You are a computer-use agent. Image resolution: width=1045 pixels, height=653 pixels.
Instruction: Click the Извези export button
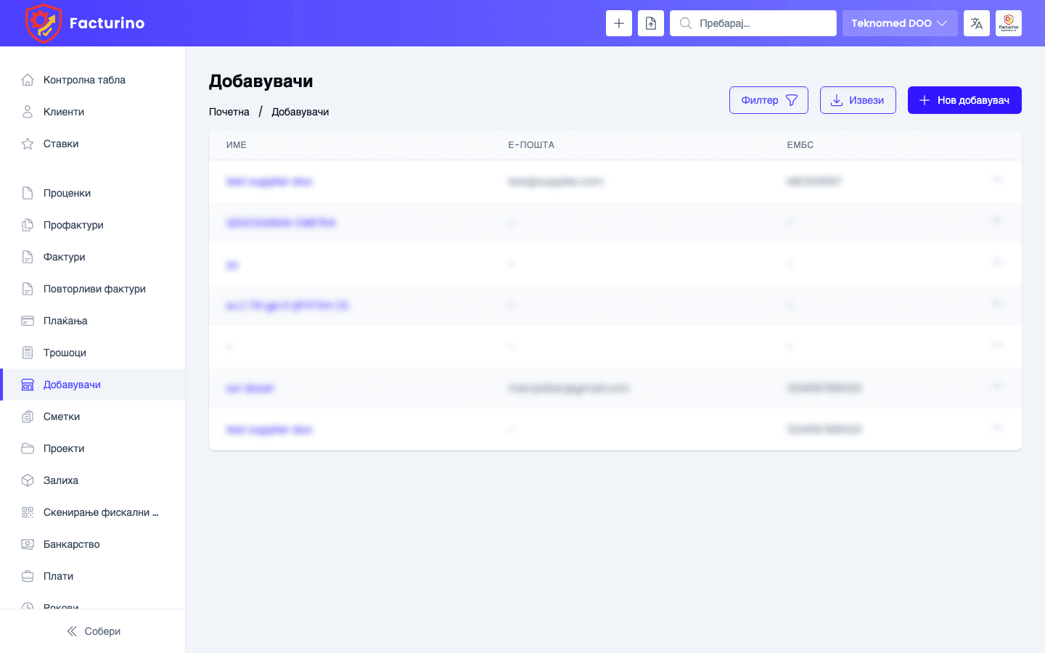[857, 100]
